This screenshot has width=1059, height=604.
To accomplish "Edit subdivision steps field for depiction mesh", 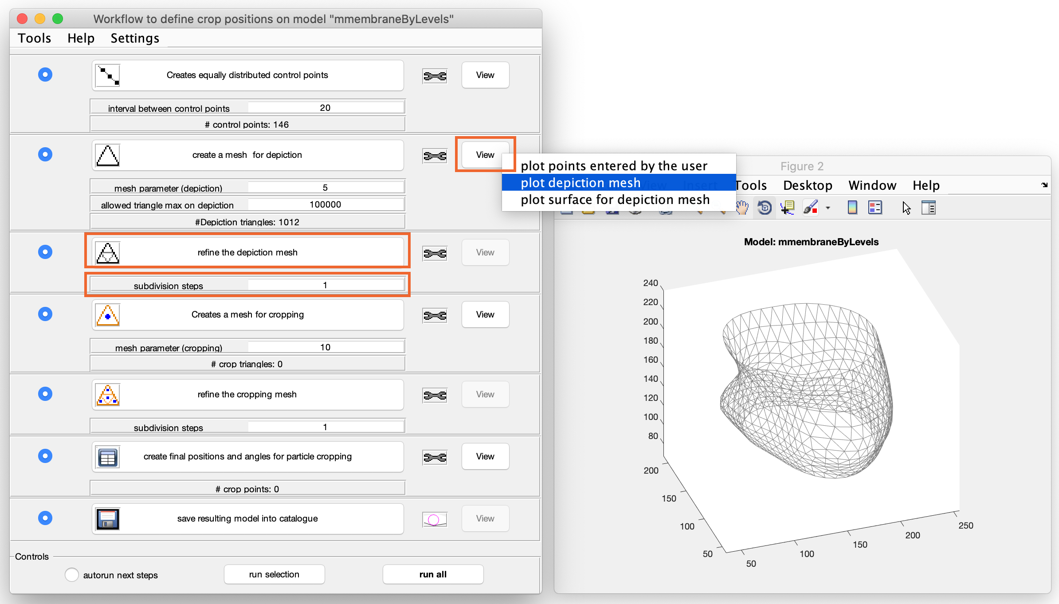I will click(326, 285).
